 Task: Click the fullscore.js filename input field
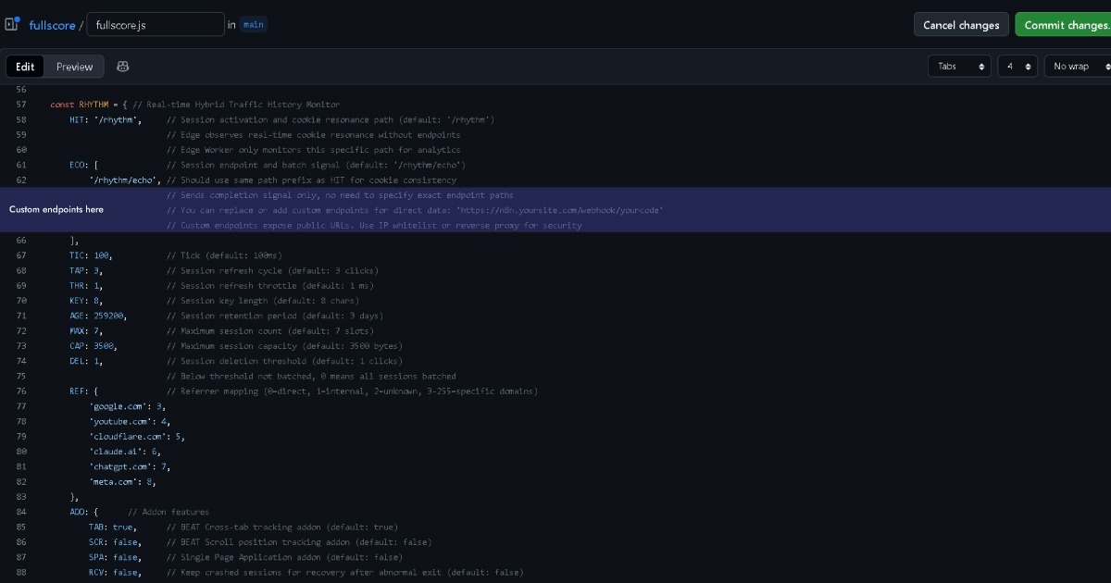[155, 25]
